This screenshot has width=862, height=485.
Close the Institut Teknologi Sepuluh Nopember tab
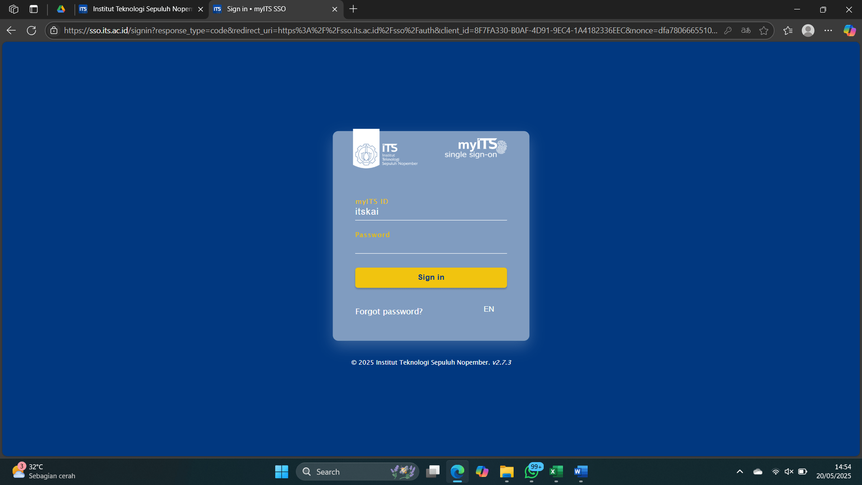click(x=201, y=9)
